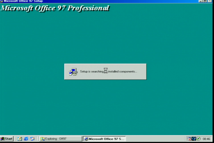Open the blue 9 system tray icon
214x143 pixels.
click(194, 139)
